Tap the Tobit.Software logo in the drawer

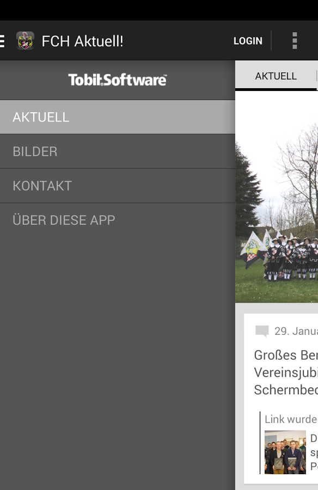pos(117,80)
